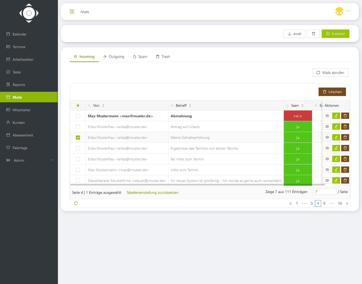Click the Mails abrufen button
The image size is (362, 284).
330,73
